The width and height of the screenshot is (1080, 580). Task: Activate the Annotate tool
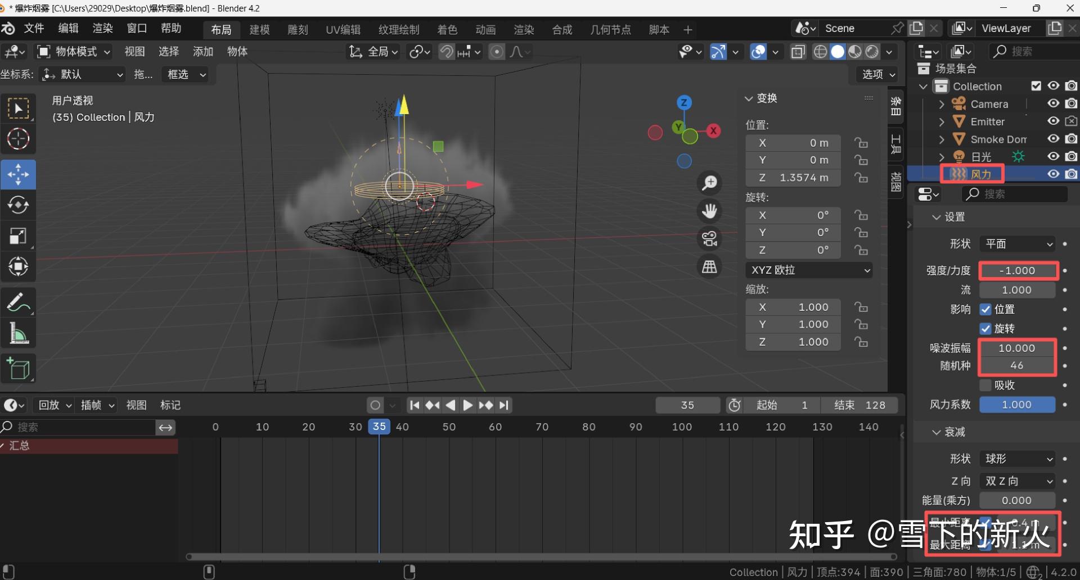coord(19,302)
